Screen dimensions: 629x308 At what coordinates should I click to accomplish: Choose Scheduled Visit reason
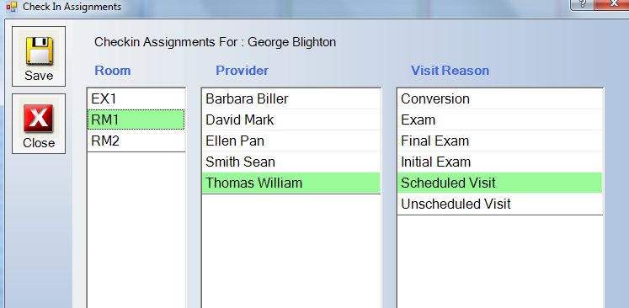pos(500,183)
